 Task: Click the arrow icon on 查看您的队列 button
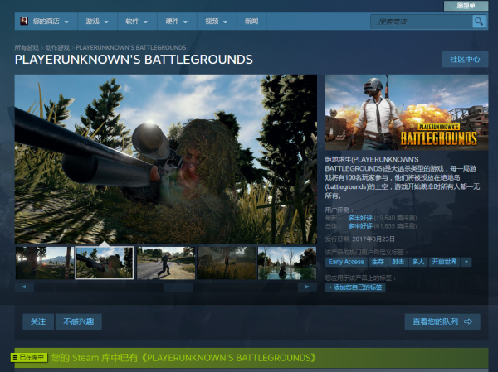[x=468, y=321]
